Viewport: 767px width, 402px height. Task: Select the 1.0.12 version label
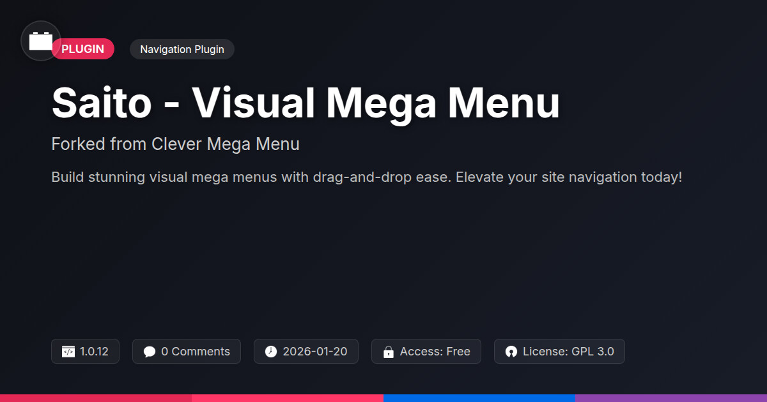click(94, 352)
